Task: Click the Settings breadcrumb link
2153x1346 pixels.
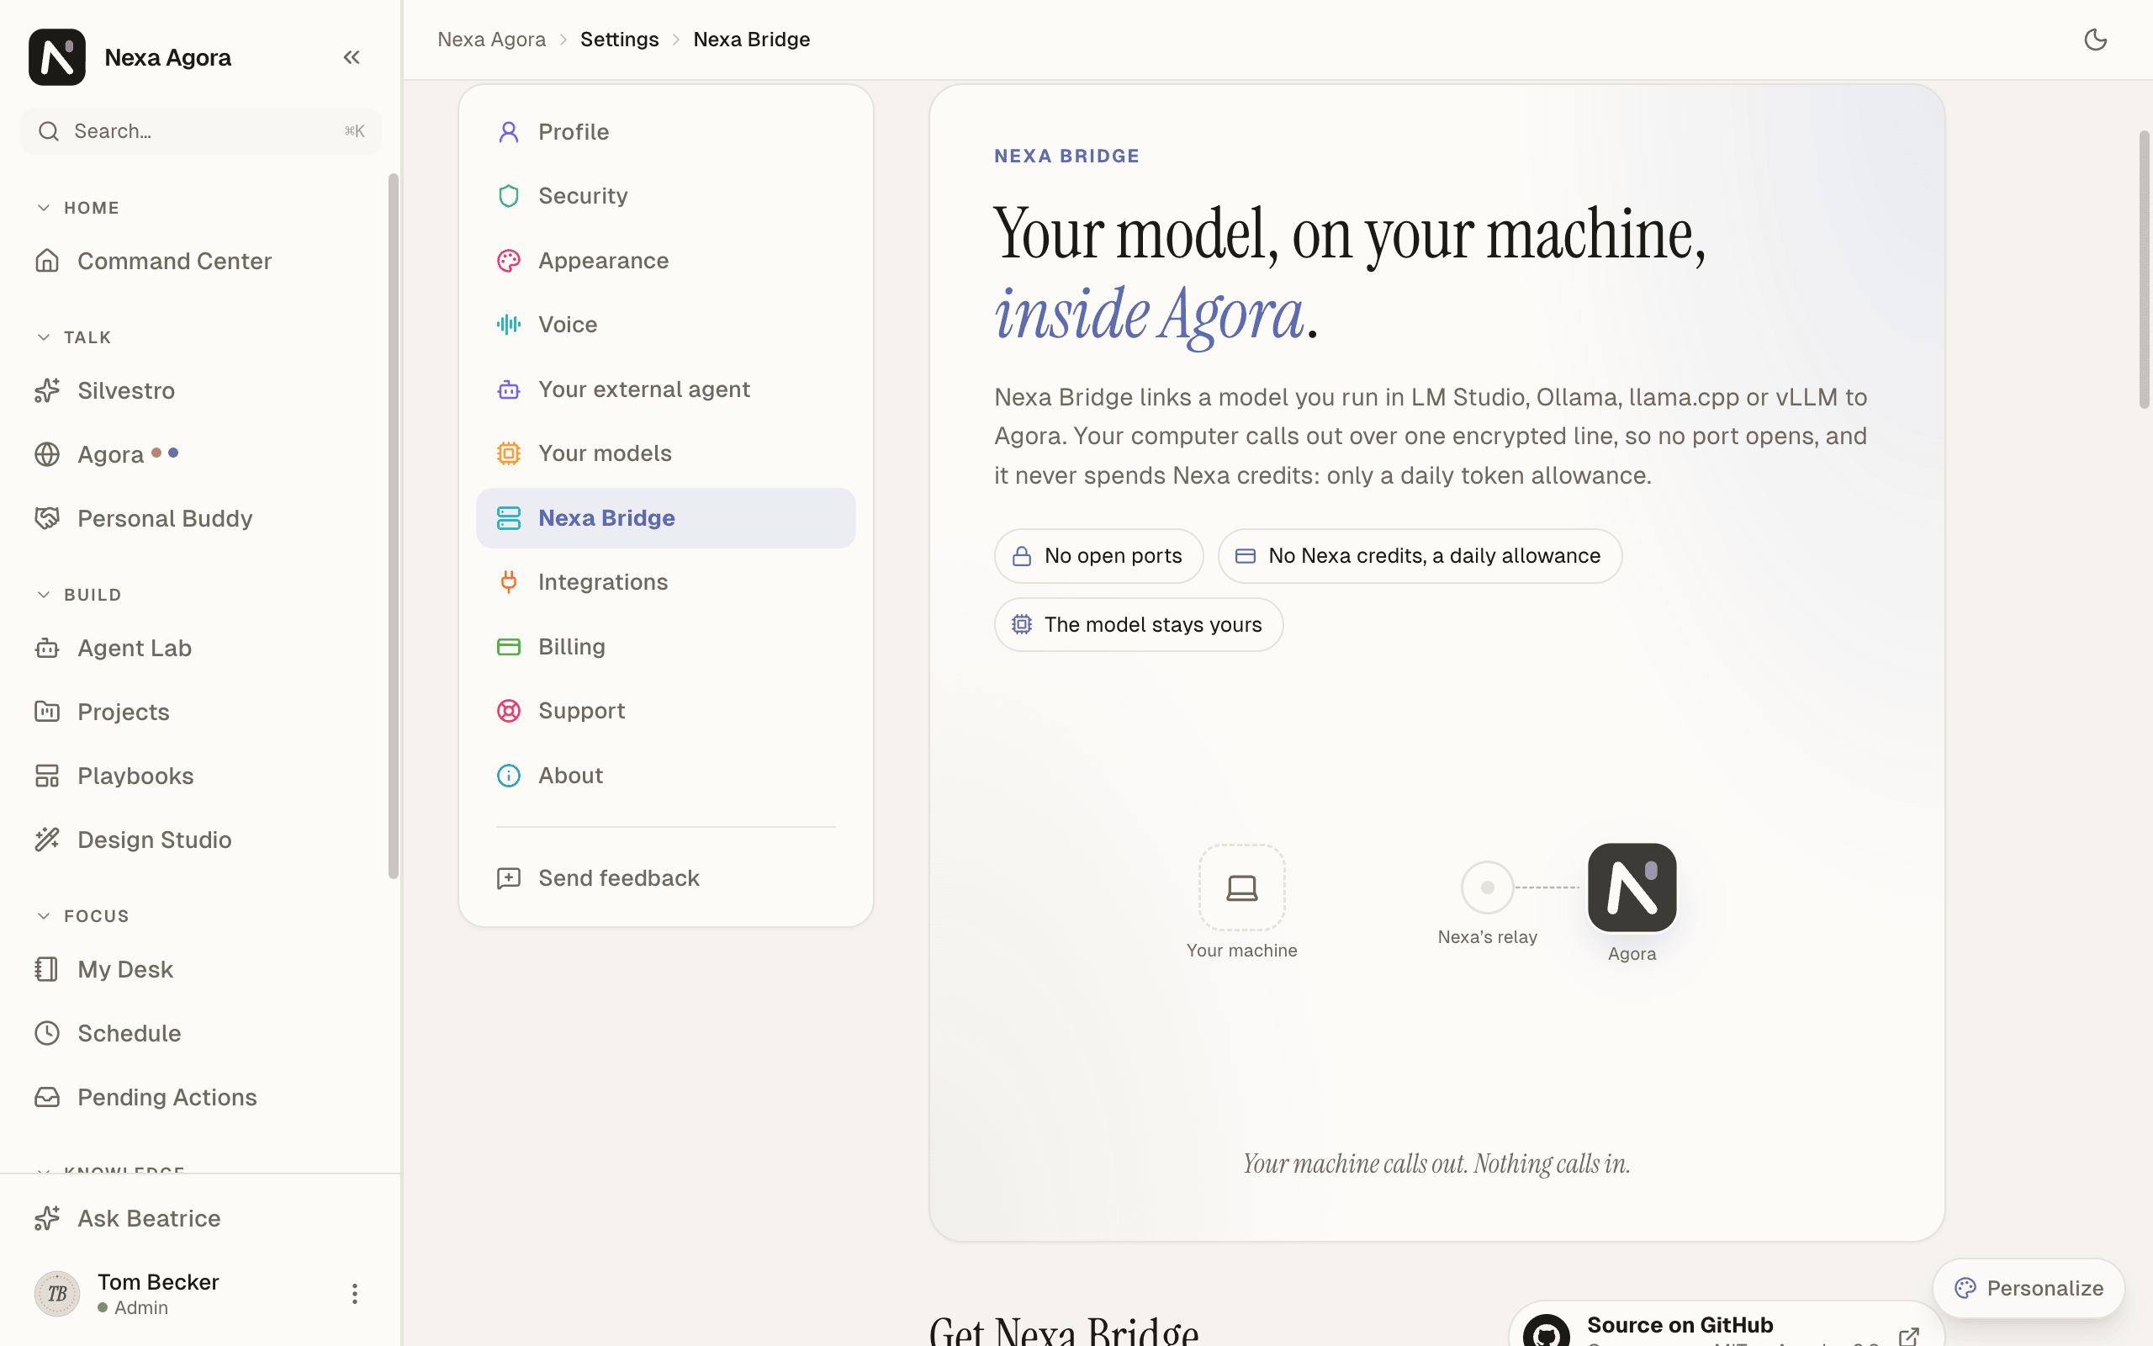Action: 619,40
